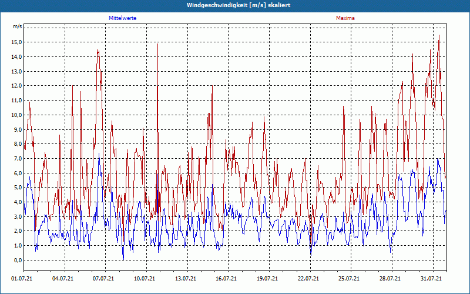Click the 14,0 y-axis value
Viewport: 470px width, 294px height.
pyautogui.click(x=16, y=57)
